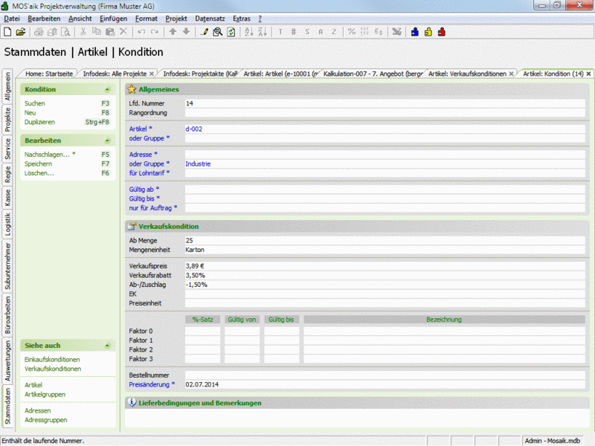Sort ascending with the A-Z icon

tap(249, 32)
